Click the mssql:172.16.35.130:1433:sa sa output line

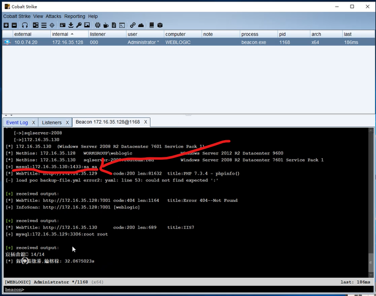tap(52, 166)
